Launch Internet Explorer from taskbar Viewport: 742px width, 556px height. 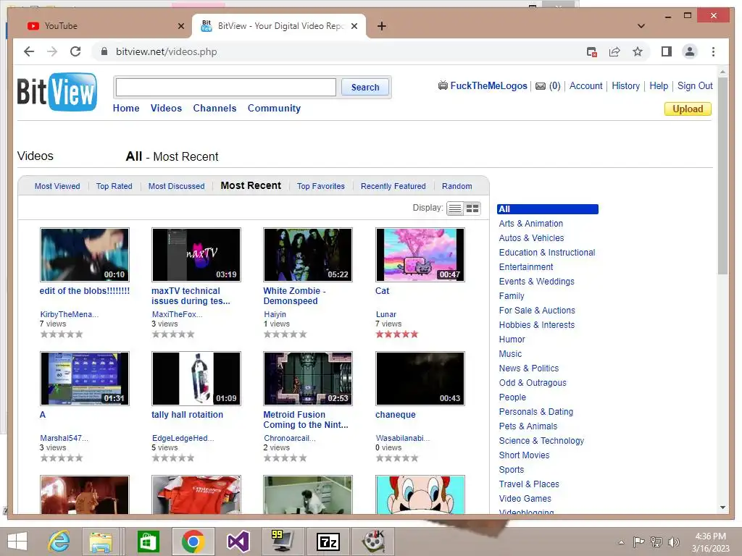click(x=59, y=542)
